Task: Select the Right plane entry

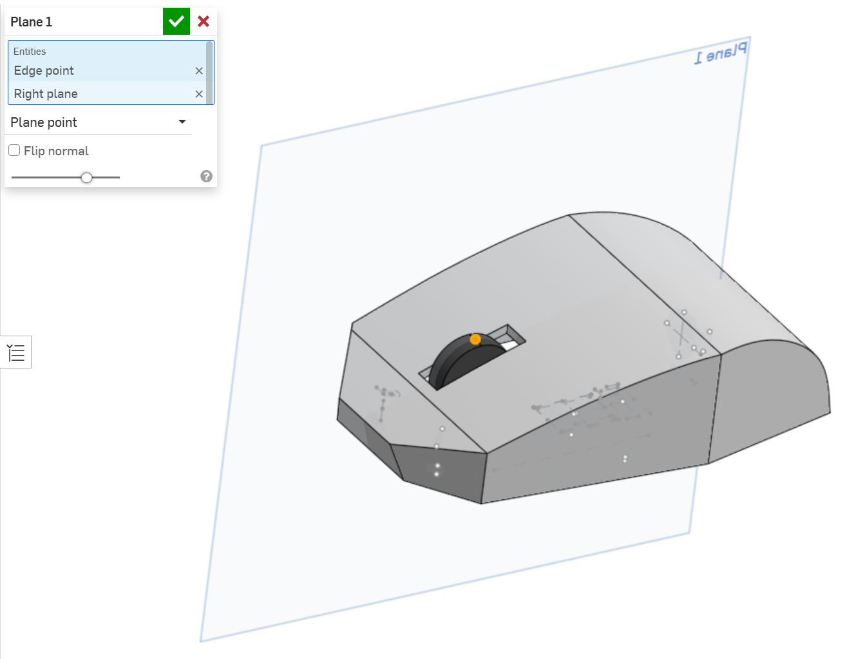Action: click(x=46, y=94)
